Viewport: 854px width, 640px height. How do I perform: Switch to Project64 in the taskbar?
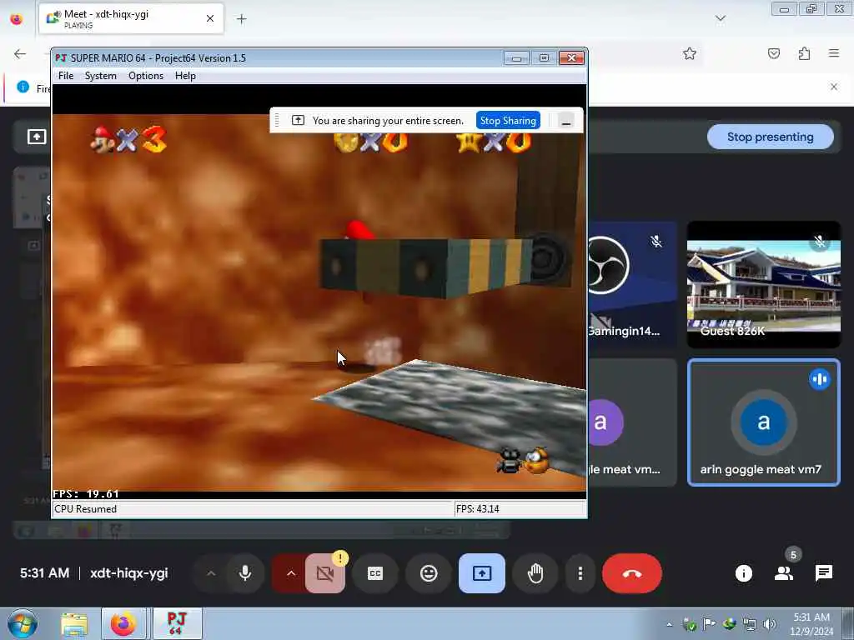[x=177, y=624]
